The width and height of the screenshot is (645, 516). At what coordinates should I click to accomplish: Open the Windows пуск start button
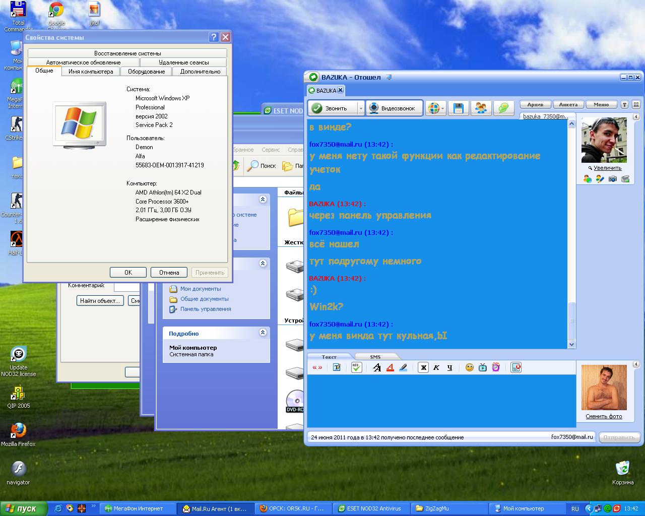(x=24, y=508)
